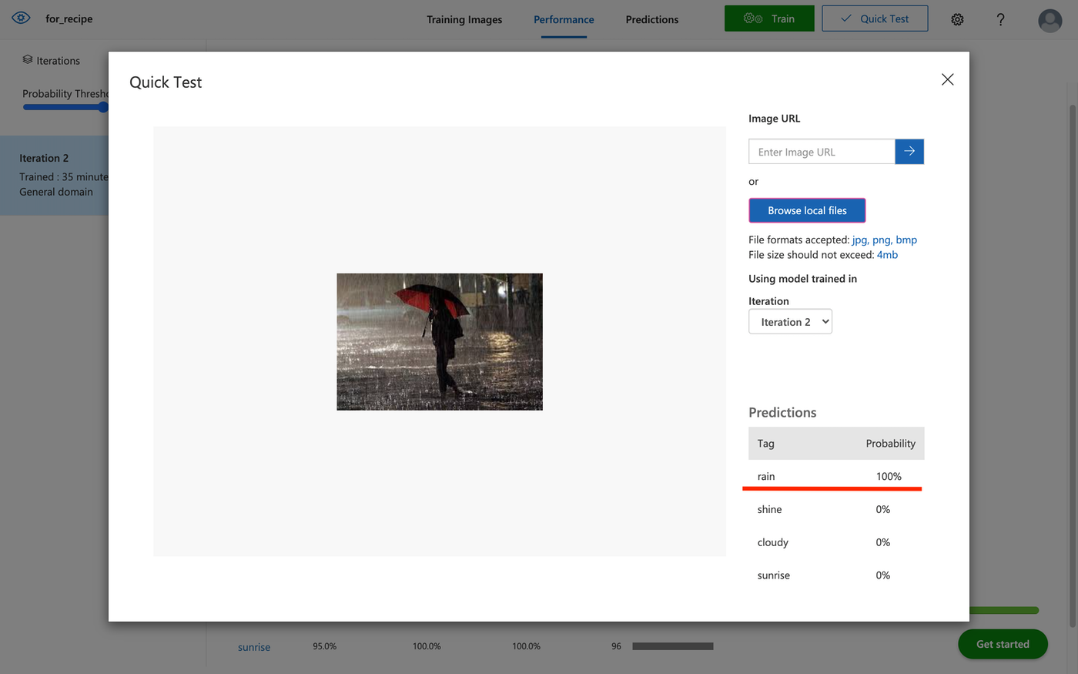
Task: Click the Enter Image URL field
Action: (822, 152)
